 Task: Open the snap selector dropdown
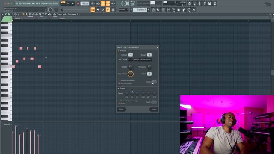[124, 9]
